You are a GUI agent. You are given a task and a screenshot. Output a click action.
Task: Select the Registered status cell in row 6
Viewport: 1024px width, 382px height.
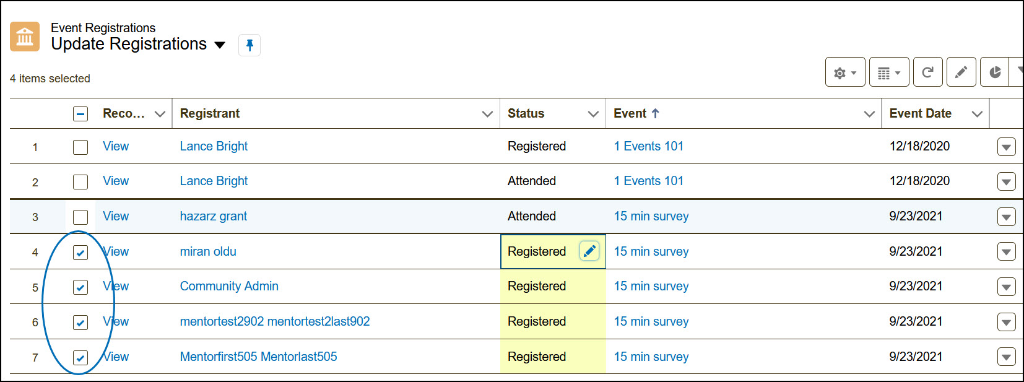click(537, 321)
